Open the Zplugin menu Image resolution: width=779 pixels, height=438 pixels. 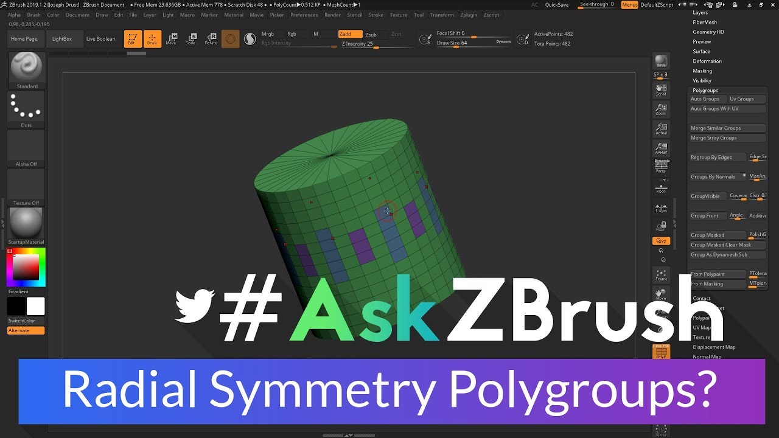tap(469, 15)
